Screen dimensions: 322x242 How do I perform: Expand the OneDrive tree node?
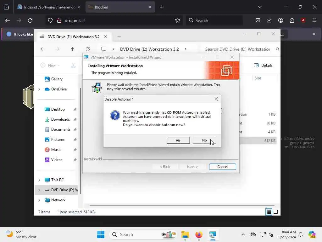[39, 89]
